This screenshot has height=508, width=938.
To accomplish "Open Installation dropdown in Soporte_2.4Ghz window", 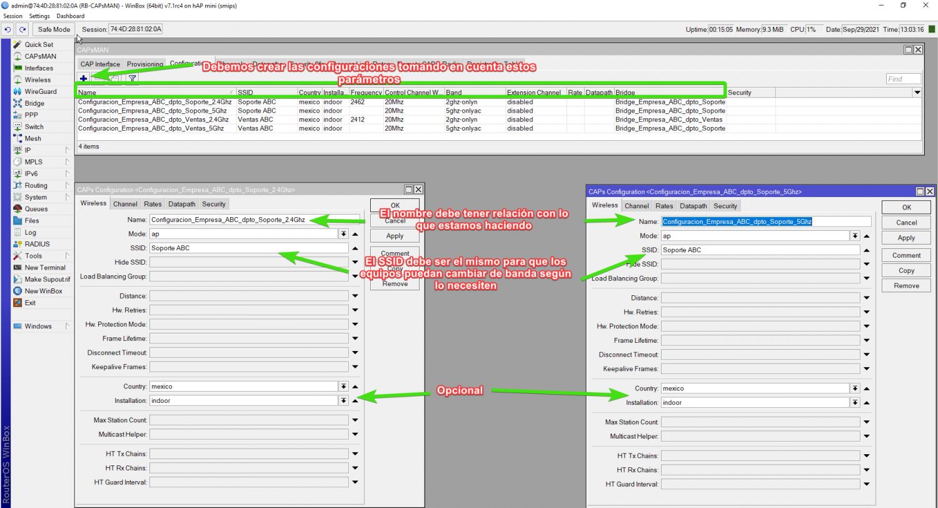I will coord(343,400).
